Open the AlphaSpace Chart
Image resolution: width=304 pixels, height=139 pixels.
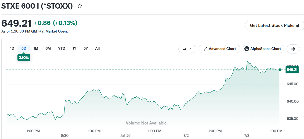(263, 49)
